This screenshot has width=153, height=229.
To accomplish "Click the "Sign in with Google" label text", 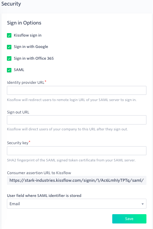I will pyautogui.click(x=31, y=47).
